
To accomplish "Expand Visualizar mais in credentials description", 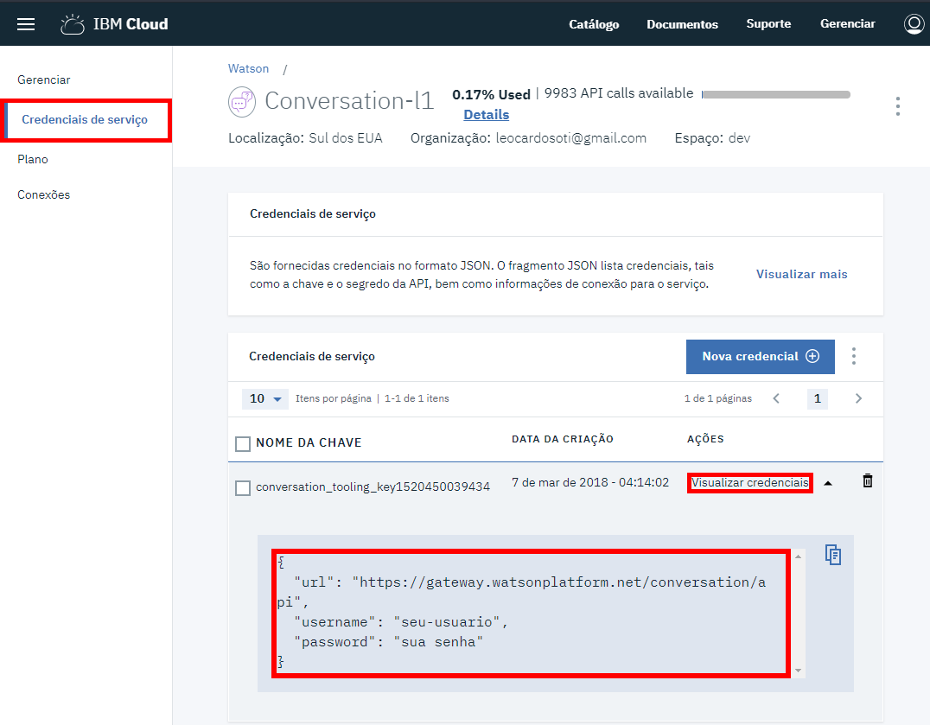I will pos(801,274).
